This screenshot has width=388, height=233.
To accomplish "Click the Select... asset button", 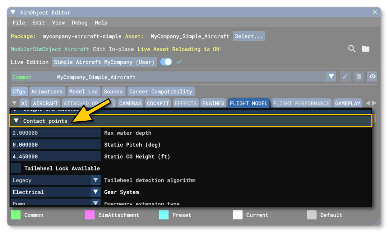I will tap(249, 36).
